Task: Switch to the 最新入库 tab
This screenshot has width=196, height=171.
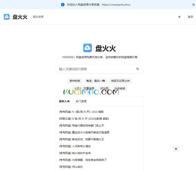Action: [64, 101]
